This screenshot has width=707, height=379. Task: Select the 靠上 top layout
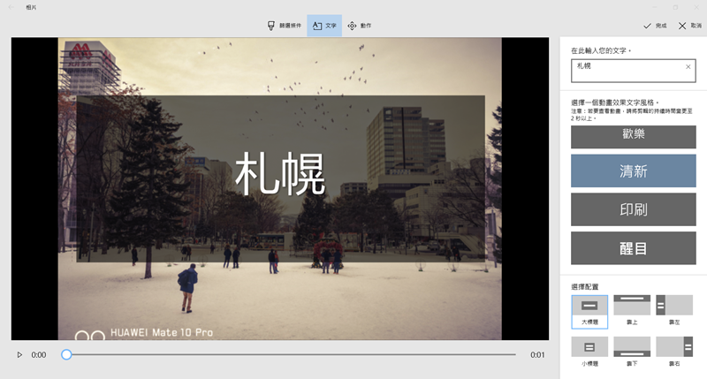(632, 310)
